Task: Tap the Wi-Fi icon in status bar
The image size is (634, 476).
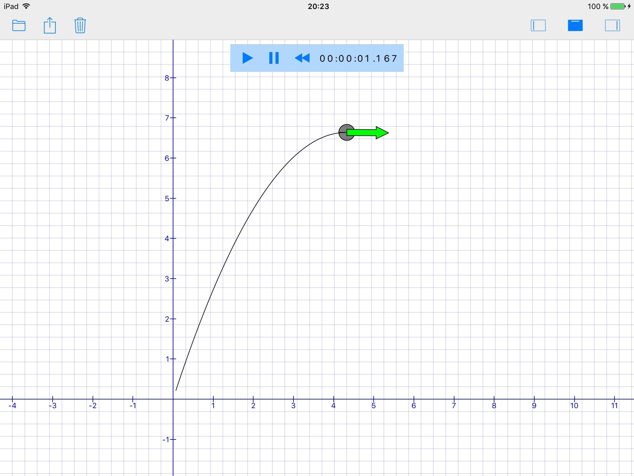Action: [x=27, y=7]
